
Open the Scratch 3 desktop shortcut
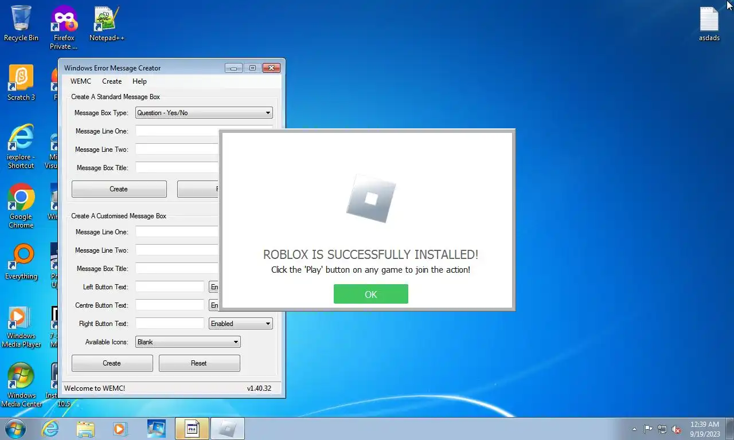[x=21, y=82]
